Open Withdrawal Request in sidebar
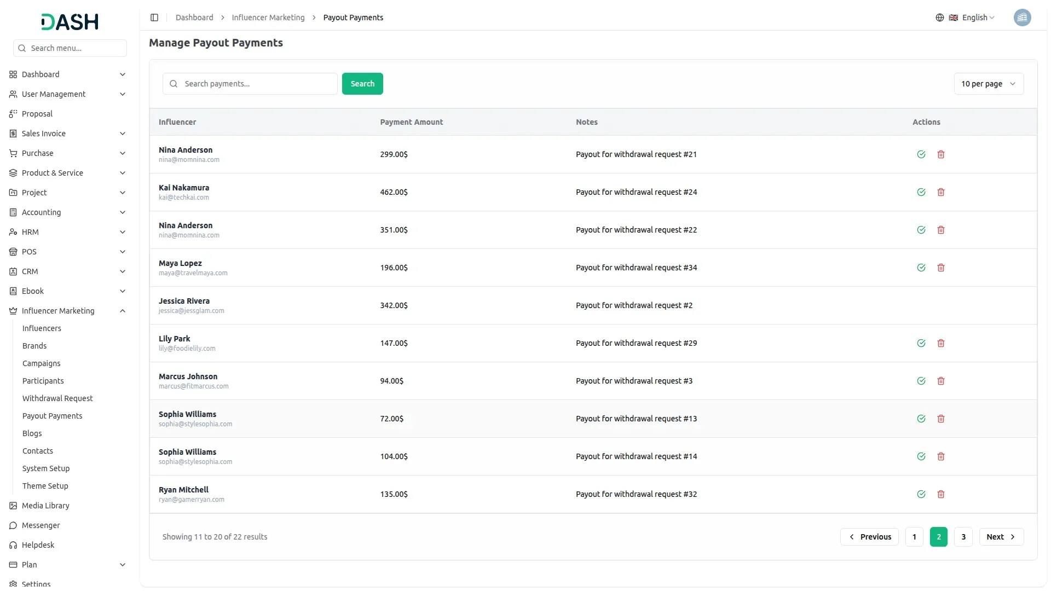This screenshot has height=591, width=1051. coord(57,398)
